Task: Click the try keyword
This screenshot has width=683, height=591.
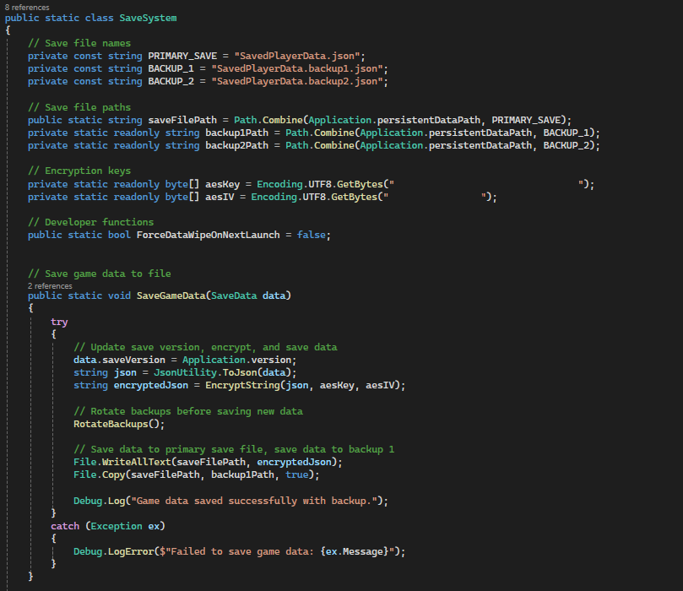Action: point(59,322)
